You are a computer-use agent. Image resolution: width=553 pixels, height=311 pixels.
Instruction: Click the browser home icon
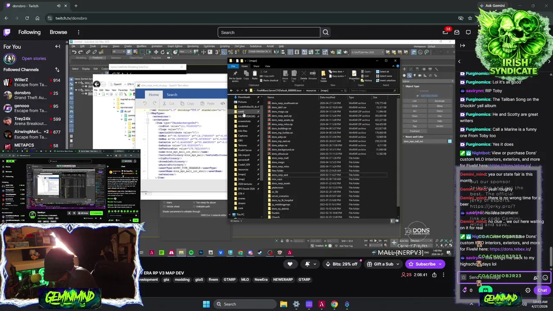click(x=37, y=18)
